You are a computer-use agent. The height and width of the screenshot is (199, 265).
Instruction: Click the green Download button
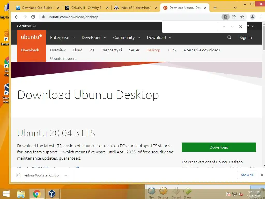click(x=219, y=147)
